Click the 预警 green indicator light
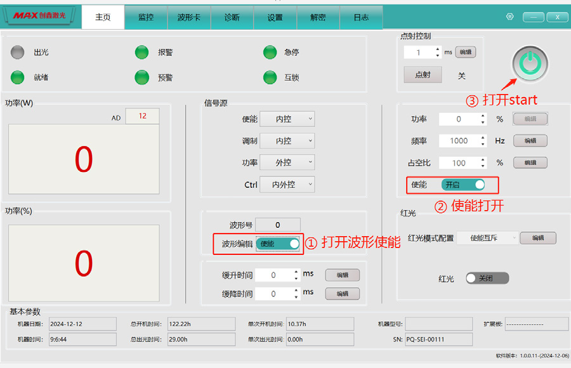571x368 pixels. [x=141, y=77]
